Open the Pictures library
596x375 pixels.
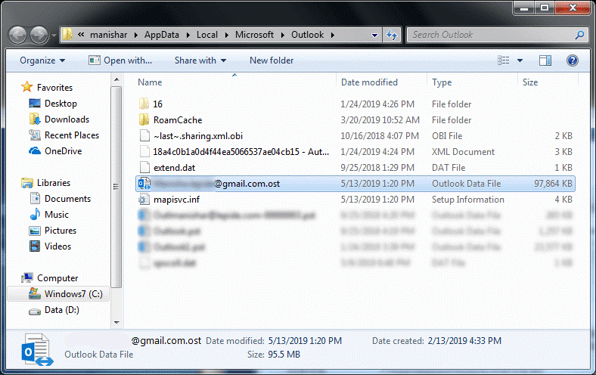pyautogui.click(x=60, y=231)
